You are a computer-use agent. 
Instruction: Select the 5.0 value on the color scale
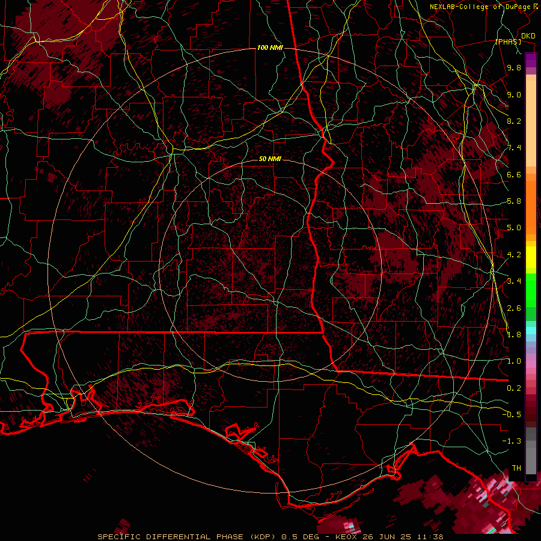pyautogui.click(x=514, y=228)
